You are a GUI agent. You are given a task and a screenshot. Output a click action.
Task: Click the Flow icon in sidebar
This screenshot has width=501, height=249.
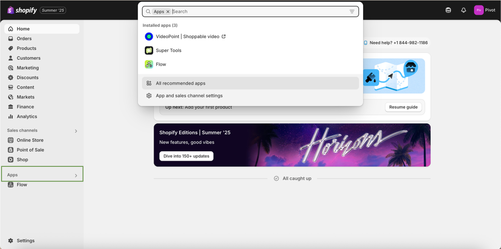coord(11,185)
